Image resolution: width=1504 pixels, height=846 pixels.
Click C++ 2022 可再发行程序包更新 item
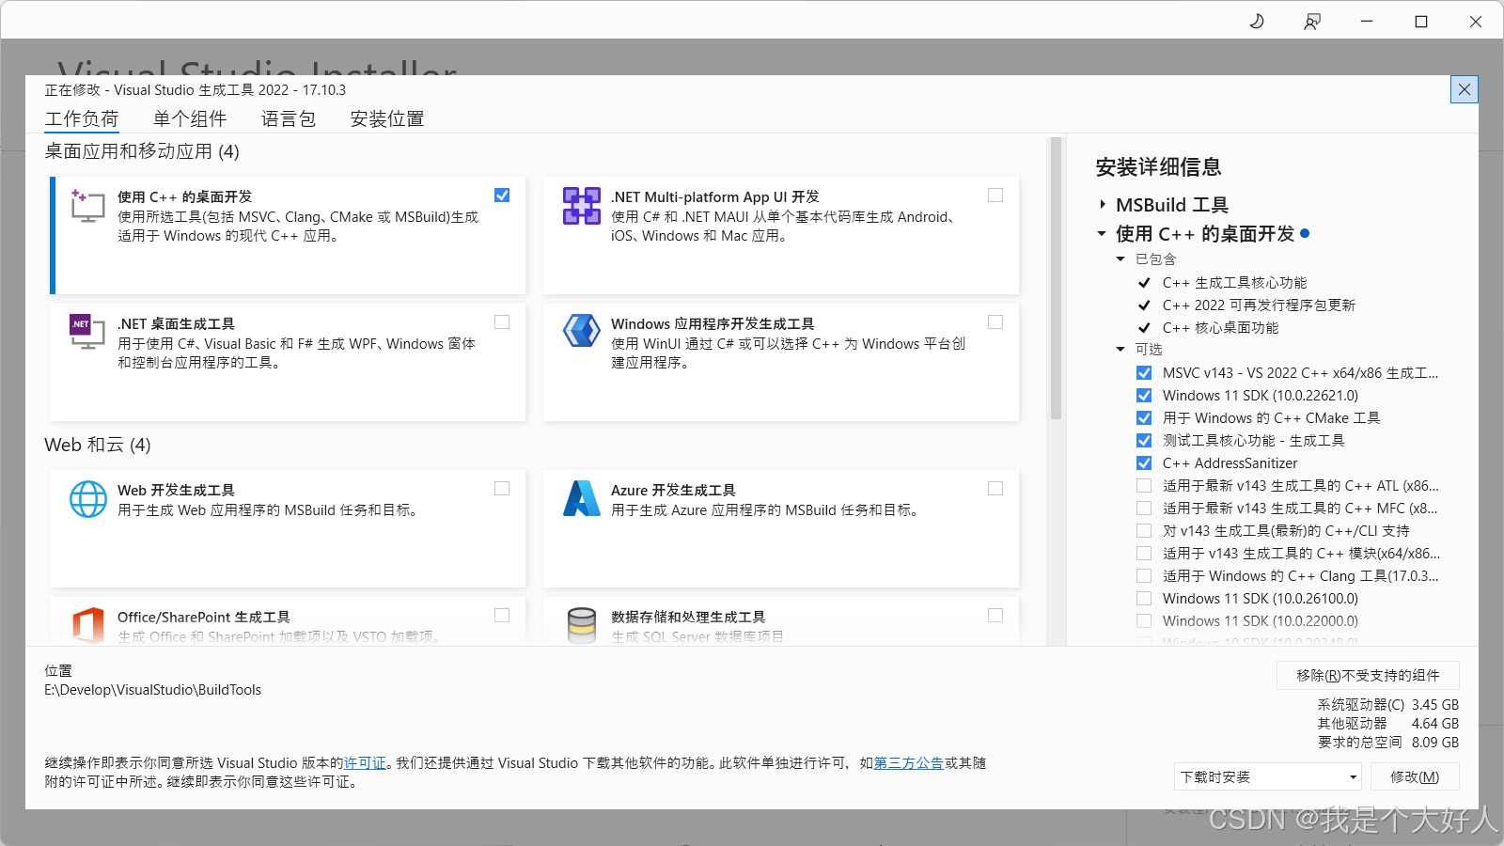[x=1260, y=305]
